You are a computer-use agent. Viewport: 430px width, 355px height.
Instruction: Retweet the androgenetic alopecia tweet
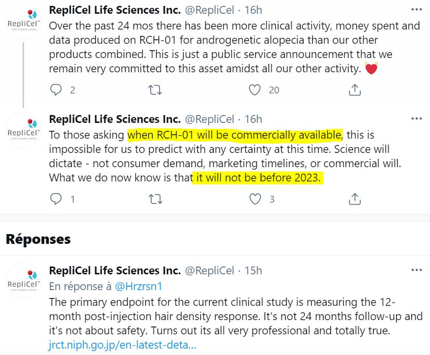(155, 89)
